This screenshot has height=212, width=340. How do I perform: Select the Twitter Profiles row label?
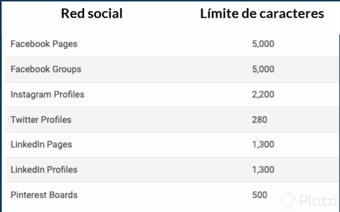41,120
